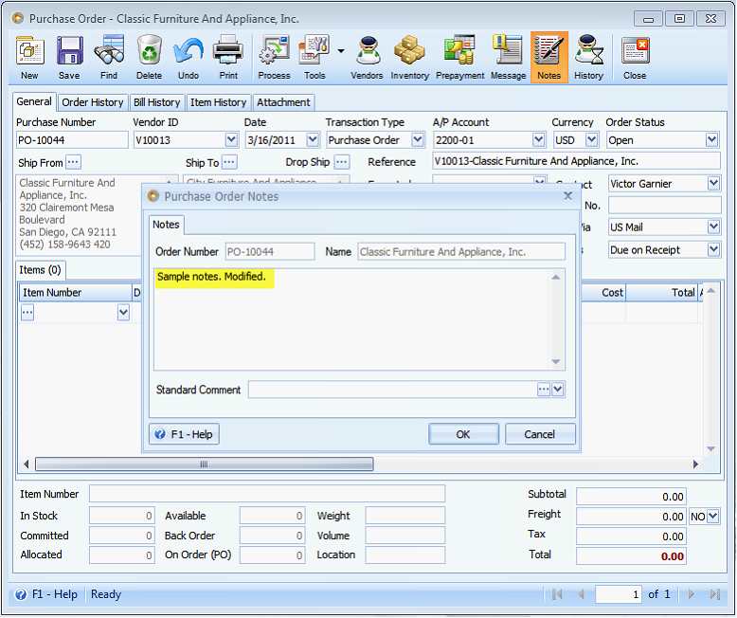Viewport: 737px width, 618px height.
Task: Click F1 - Help in status bar
Action: pyautogui.click(x=46, y=594)
